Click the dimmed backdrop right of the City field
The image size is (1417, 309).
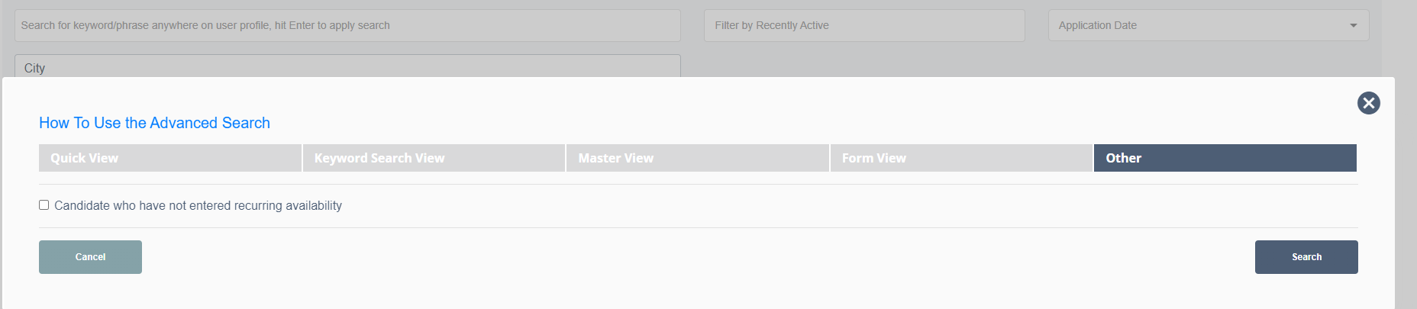993,63
